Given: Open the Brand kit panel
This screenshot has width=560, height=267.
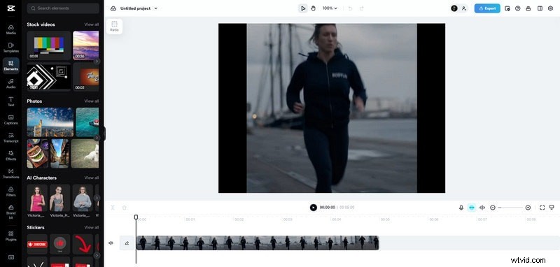Looking at the screenshot, I should click(10, 212).
